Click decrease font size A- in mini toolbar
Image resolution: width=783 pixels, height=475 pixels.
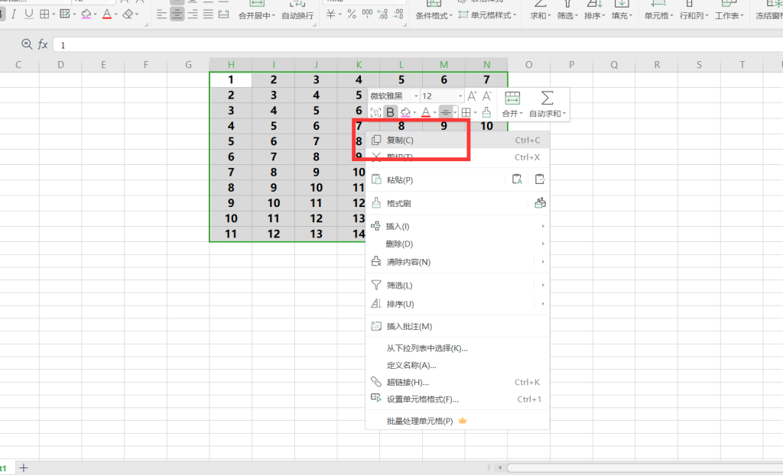tap(487, 95)
